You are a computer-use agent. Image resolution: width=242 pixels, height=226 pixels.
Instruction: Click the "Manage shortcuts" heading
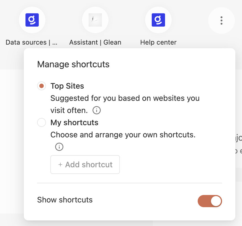click(73, 64)
